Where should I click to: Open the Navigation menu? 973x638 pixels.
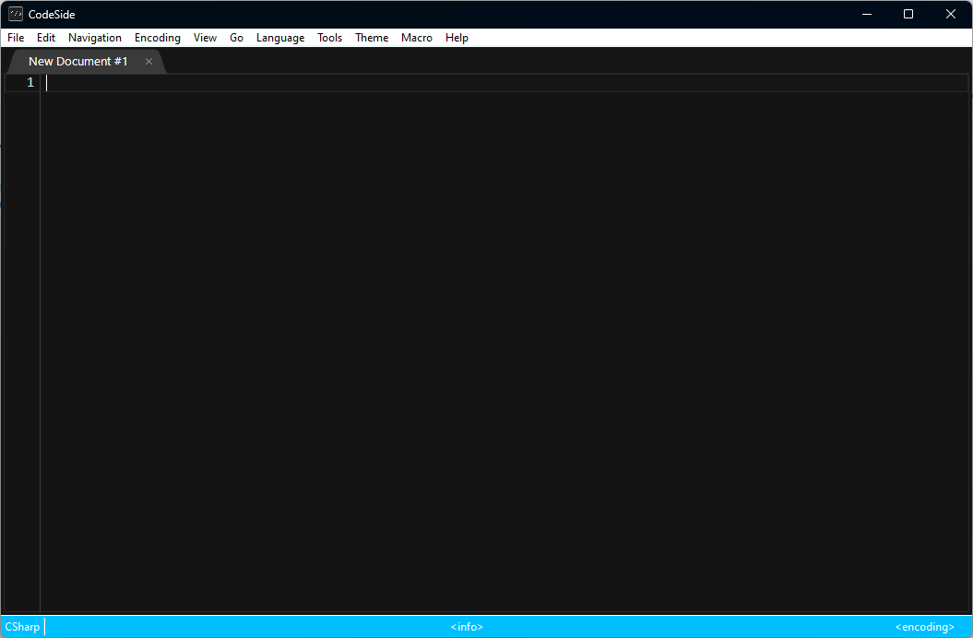94,38
